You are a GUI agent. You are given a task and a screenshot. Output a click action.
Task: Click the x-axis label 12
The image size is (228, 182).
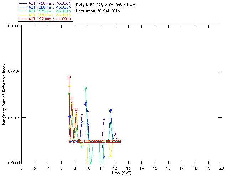(115, 168)
